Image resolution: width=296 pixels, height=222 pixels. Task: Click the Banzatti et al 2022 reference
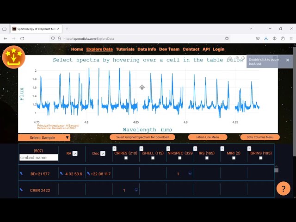[x=56, y=128]
